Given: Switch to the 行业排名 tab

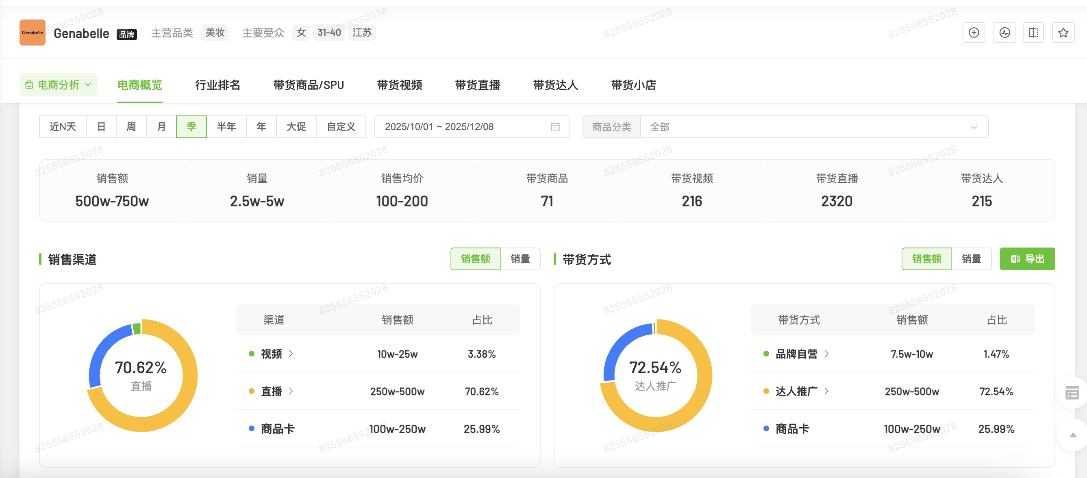Looking at the screenshot, I should 218,85.
